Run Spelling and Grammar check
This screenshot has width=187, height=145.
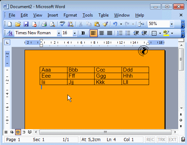tap(62, 24)
